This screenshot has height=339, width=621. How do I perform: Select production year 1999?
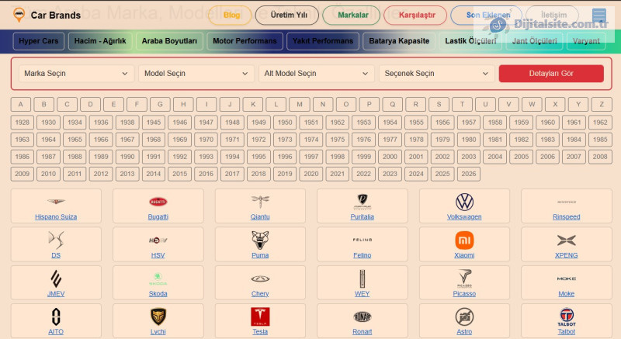(x=363, y=157)
